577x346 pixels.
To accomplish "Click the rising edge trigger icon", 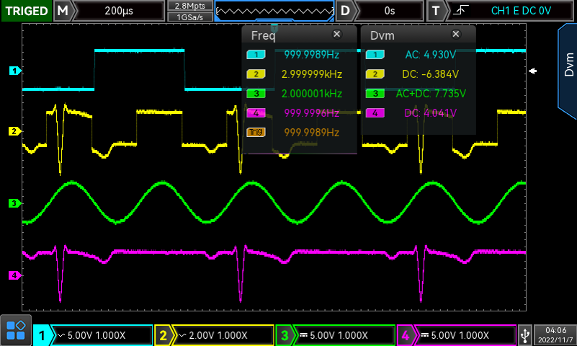I will [460, 11].
